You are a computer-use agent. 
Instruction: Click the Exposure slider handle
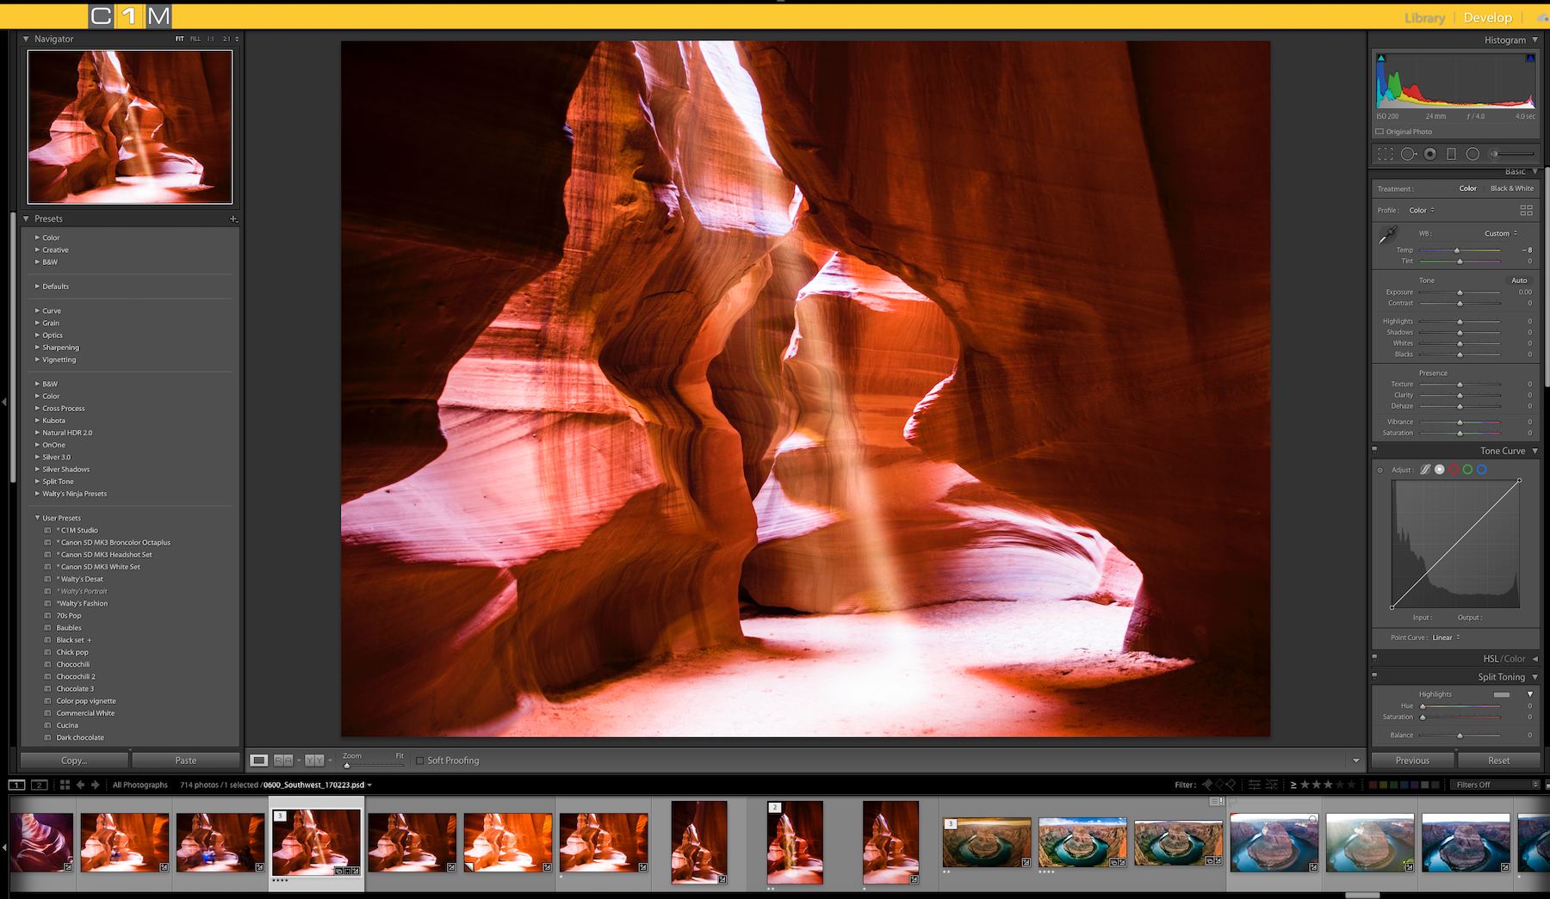1460,292
